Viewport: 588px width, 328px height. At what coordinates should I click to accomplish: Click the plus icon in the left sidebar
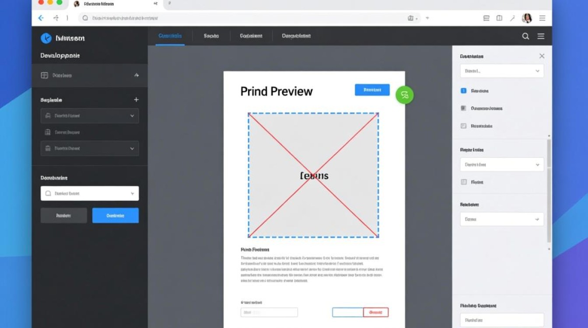136,100
